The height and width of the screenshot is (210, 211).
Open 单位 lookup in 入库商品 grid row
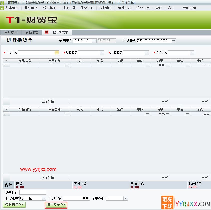148,114
